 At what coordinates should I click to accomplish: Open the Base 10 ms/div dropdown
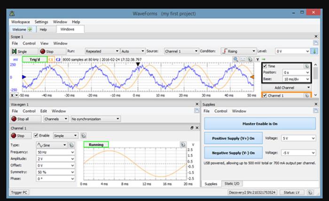click(296, 79)
